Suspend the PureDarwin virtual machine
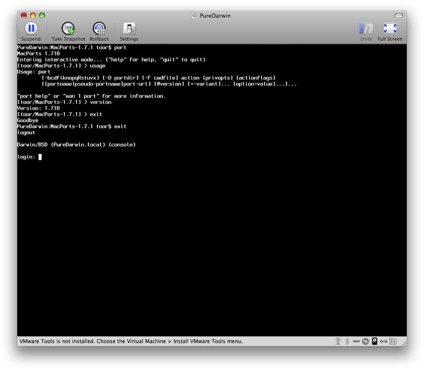Screen dimensions: 424x370 tap(31, 32)
